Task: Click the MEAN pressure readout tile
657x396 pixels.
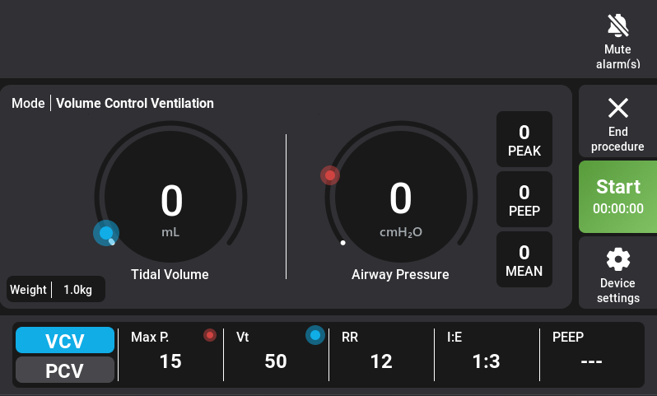Action: tap(524, 260)
